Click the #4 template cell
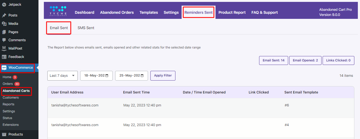Viewport: 360px width, 139px height. click(287, 125)
